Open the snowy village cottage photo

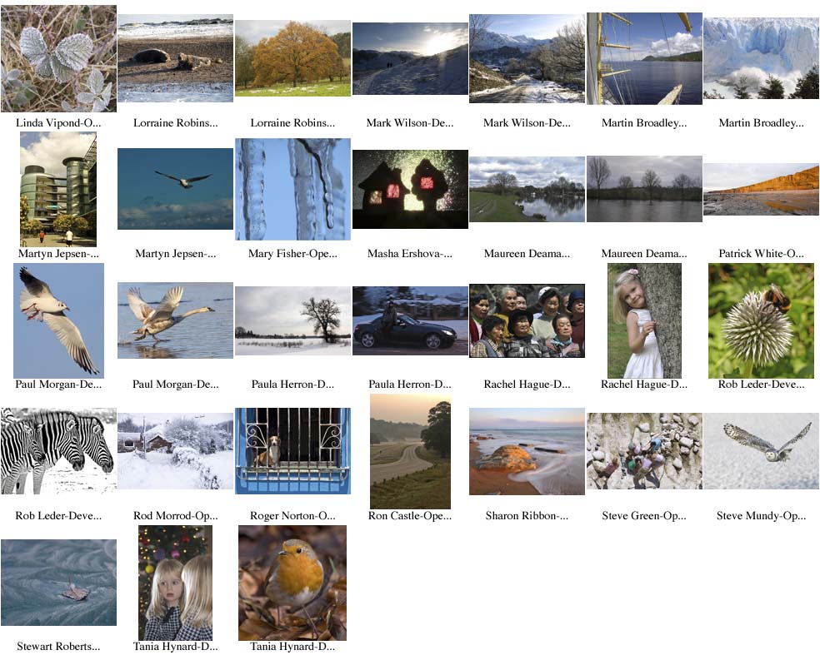pyautogui.click(x=175, y=451)
